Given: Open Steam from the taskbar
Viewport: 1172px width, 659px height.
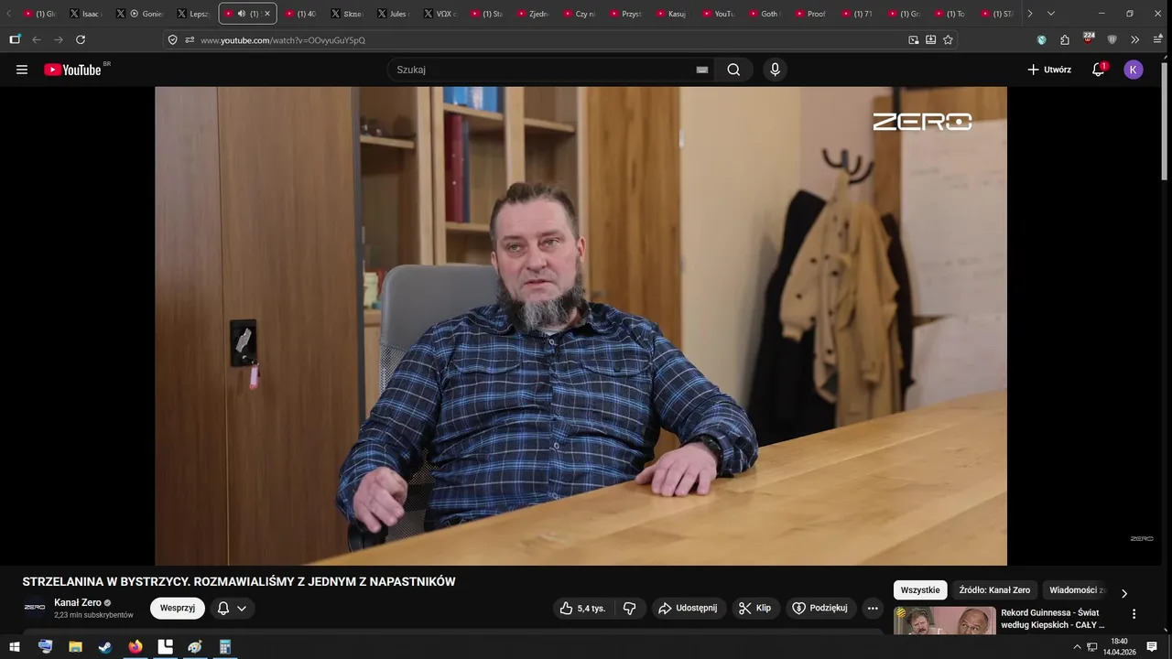Looking at the screenshot, I should click(x=105, y=647).
